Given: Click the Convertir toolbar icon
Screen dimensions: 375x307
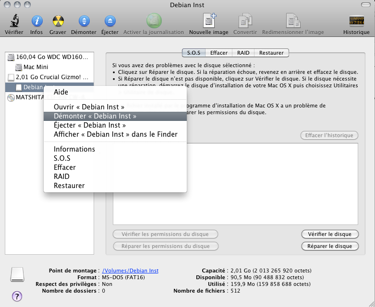Looking at the screenshot, I should point(245,21).
